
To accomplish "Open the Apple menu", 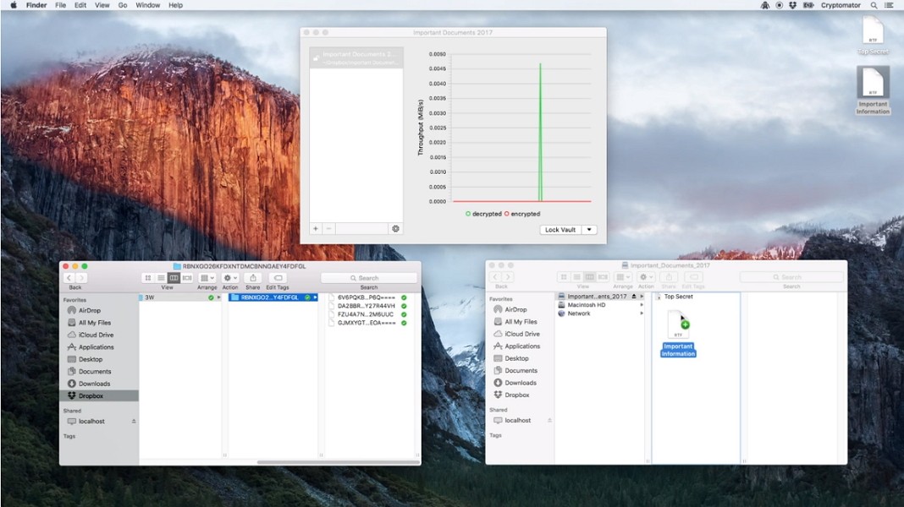I will (x=14, y=5).
